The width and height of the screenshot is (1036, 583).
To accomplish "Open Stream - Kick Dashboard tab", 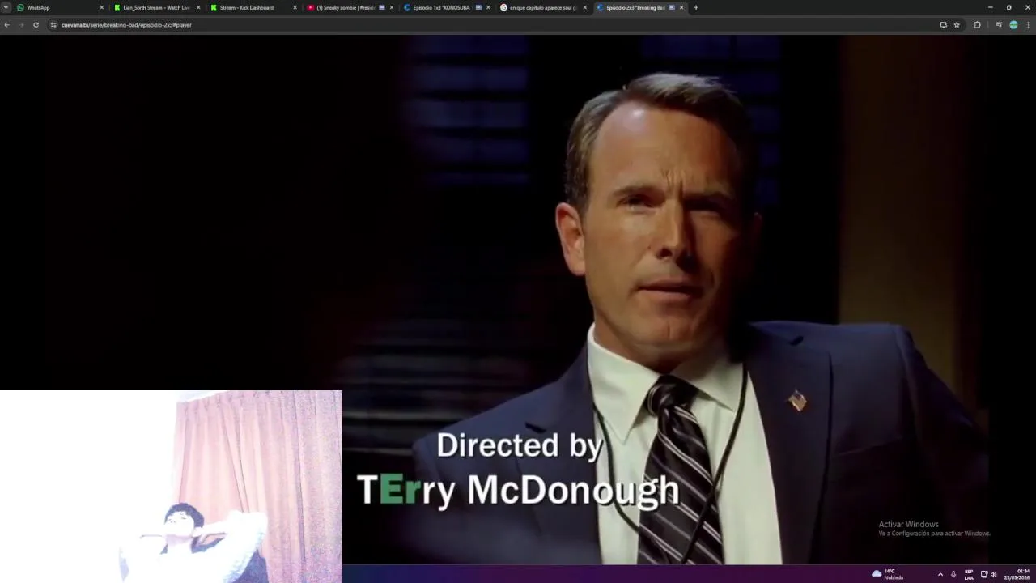I will pyautogui.click(x=253, y=7).
